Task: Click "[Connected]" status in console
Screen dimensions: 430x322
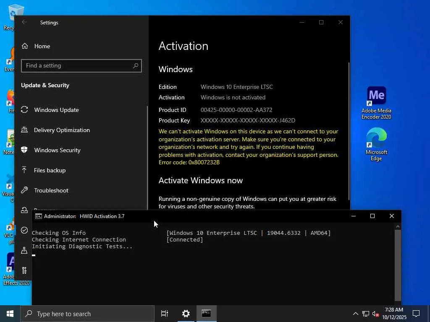Action: click(x=185, y=239)
